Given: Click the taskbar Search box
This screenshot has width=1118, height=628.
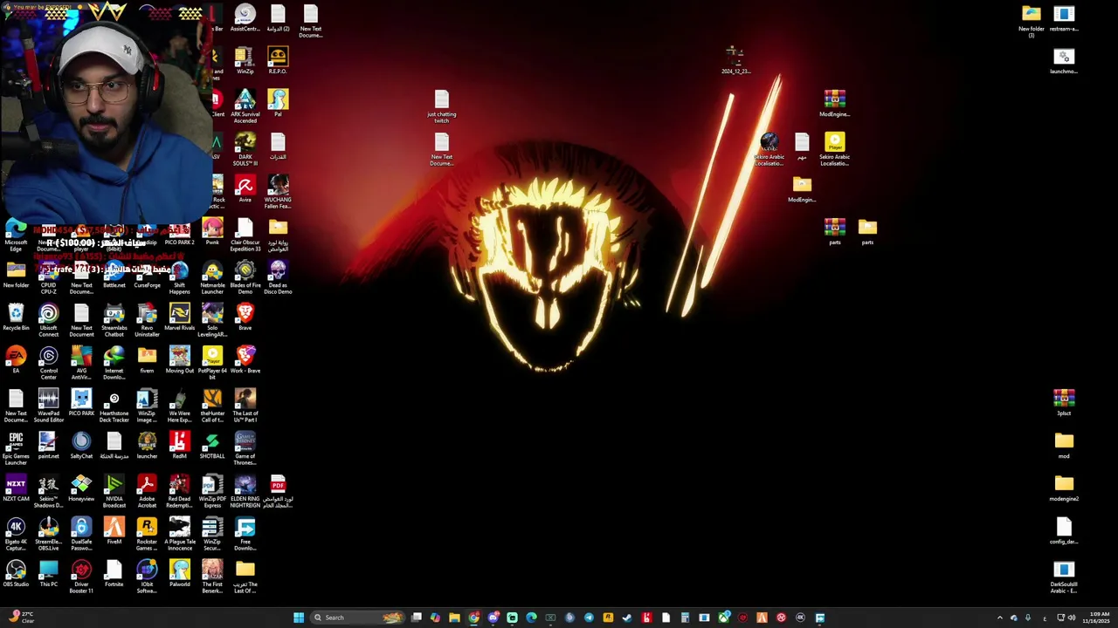Looking at the screenshot, I should click(358, 618).
